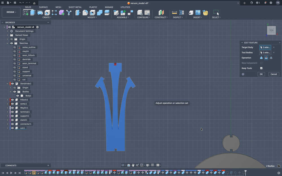Click the Orbit navigation icon

(123, 165)
